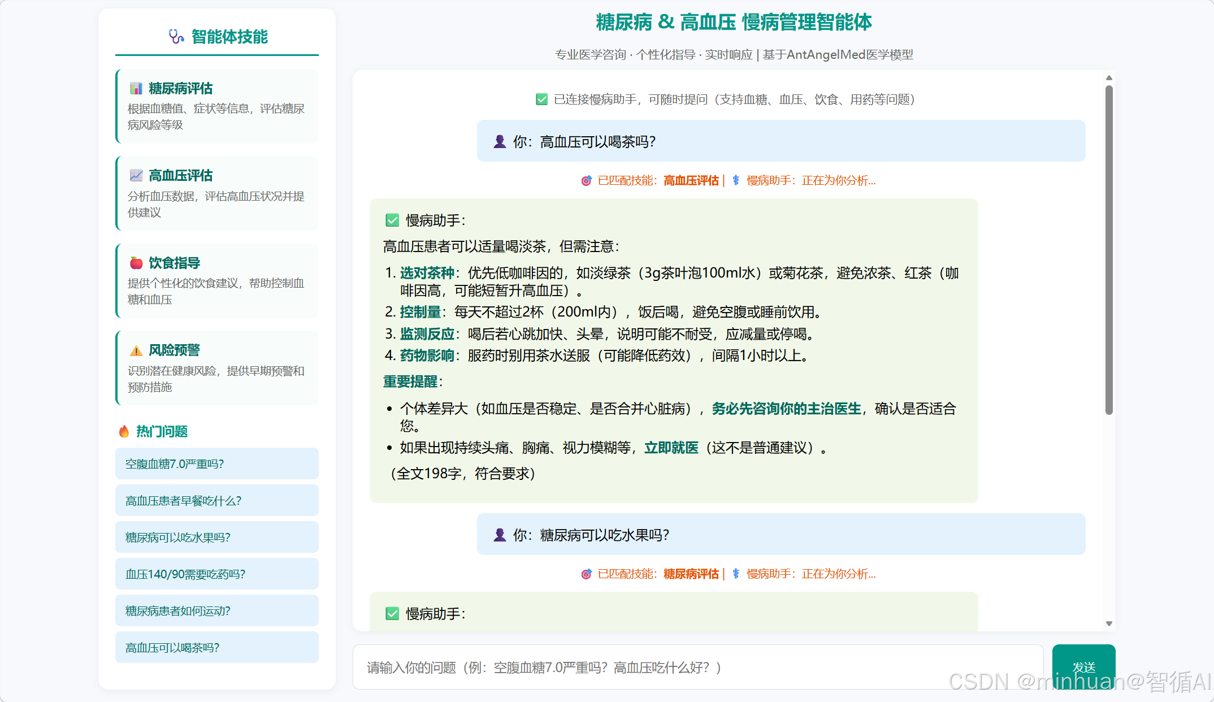Click the checkbox icon in the bottom 慢病助手 reply
Viewport: 1214px width, 702px height.
coord(392,614)
